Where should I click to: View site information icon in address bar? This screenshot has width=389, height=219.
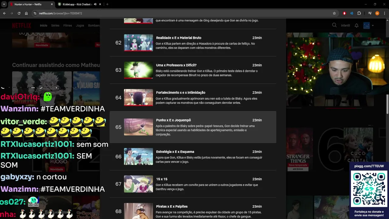pyautogui.click(x=35, y=13)
